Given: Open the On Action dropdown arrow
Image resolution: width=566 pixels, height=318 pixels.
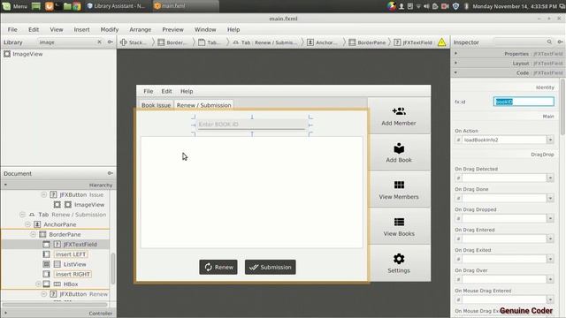Looking at the screenshot, I should (550, 140).
